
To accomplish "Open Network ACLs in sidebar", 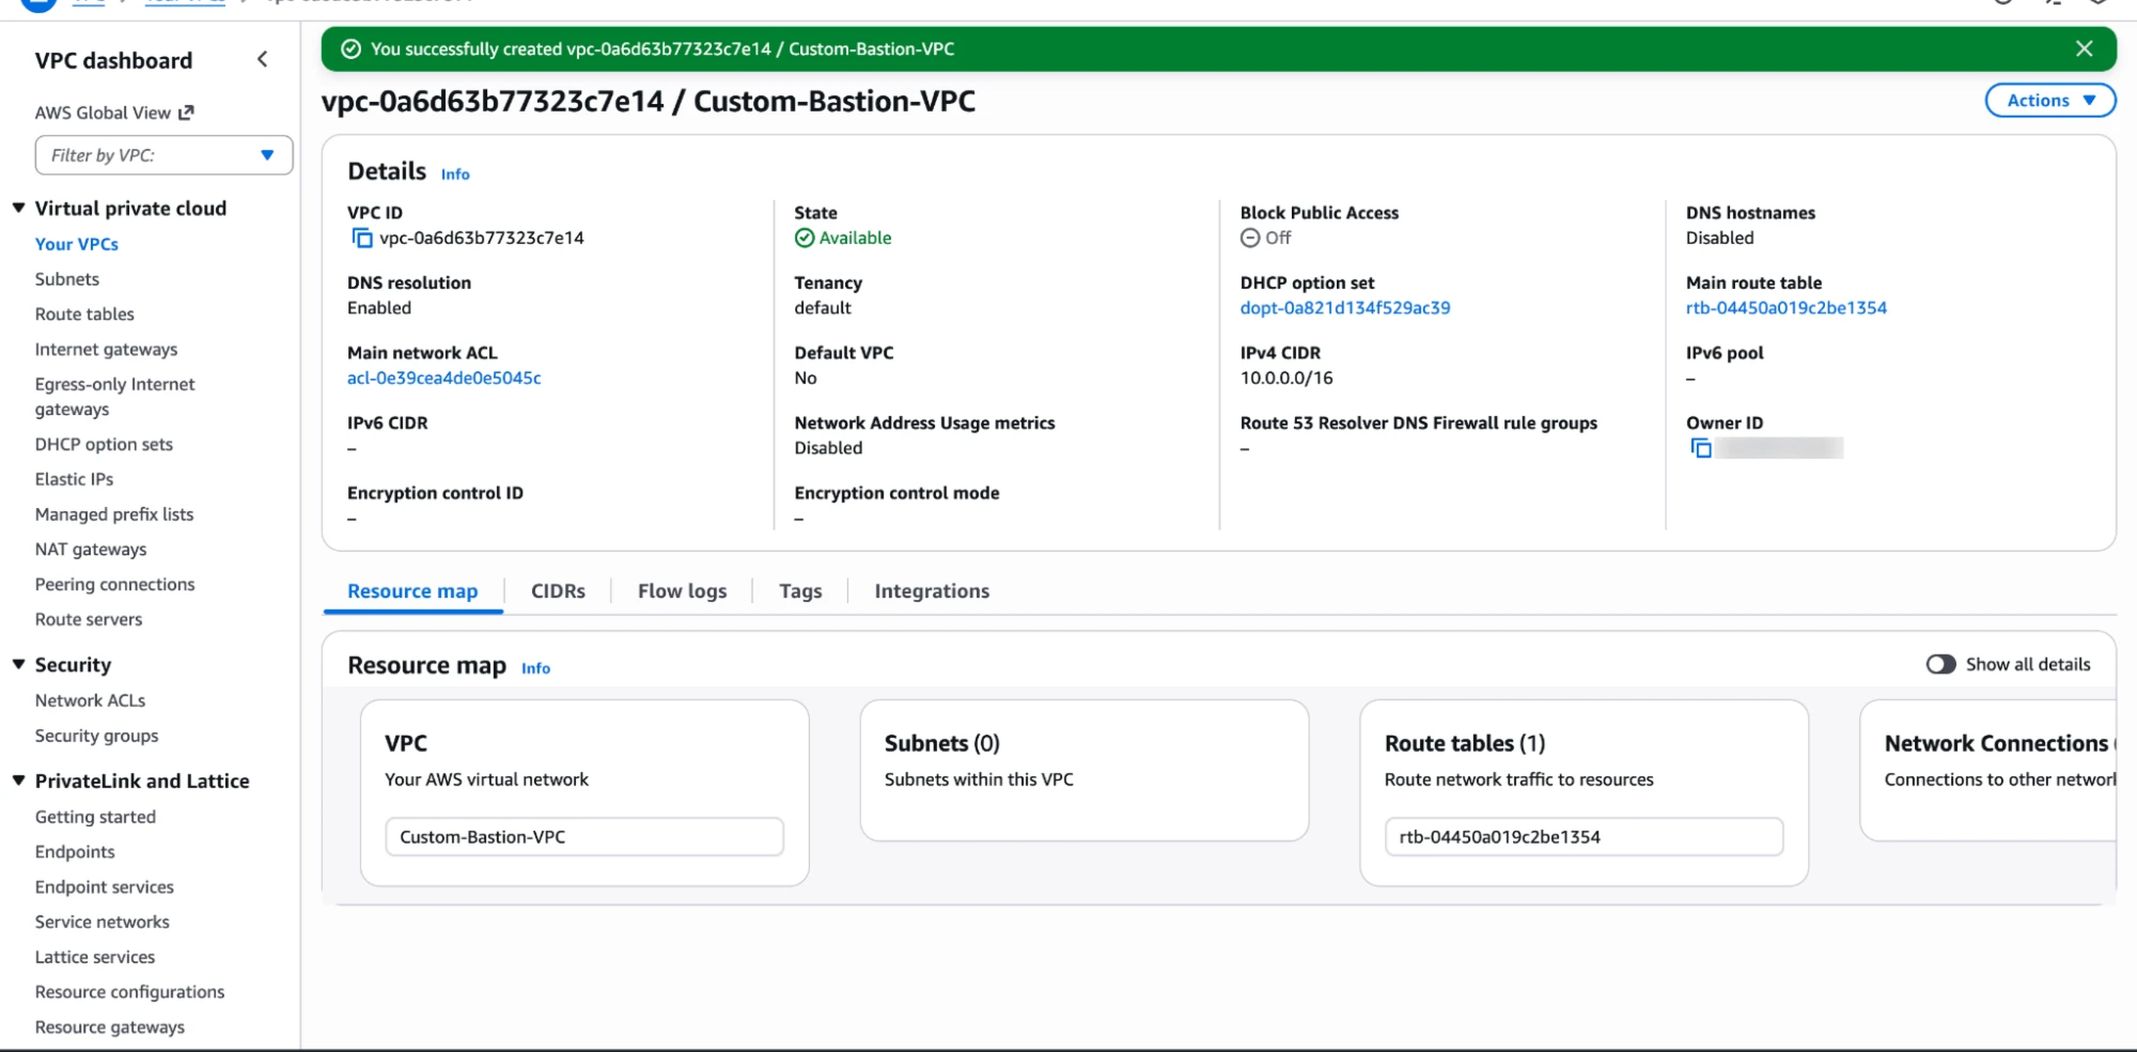I will point(89,700).
